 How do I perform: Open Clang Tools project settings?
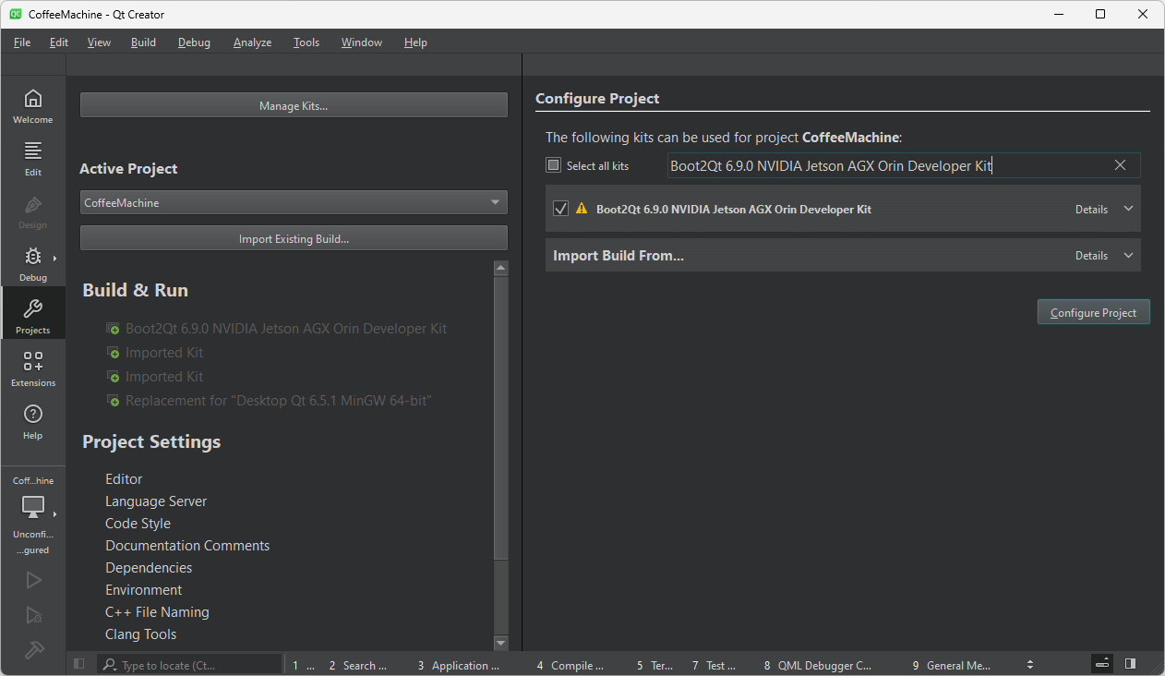click(140, 634)
